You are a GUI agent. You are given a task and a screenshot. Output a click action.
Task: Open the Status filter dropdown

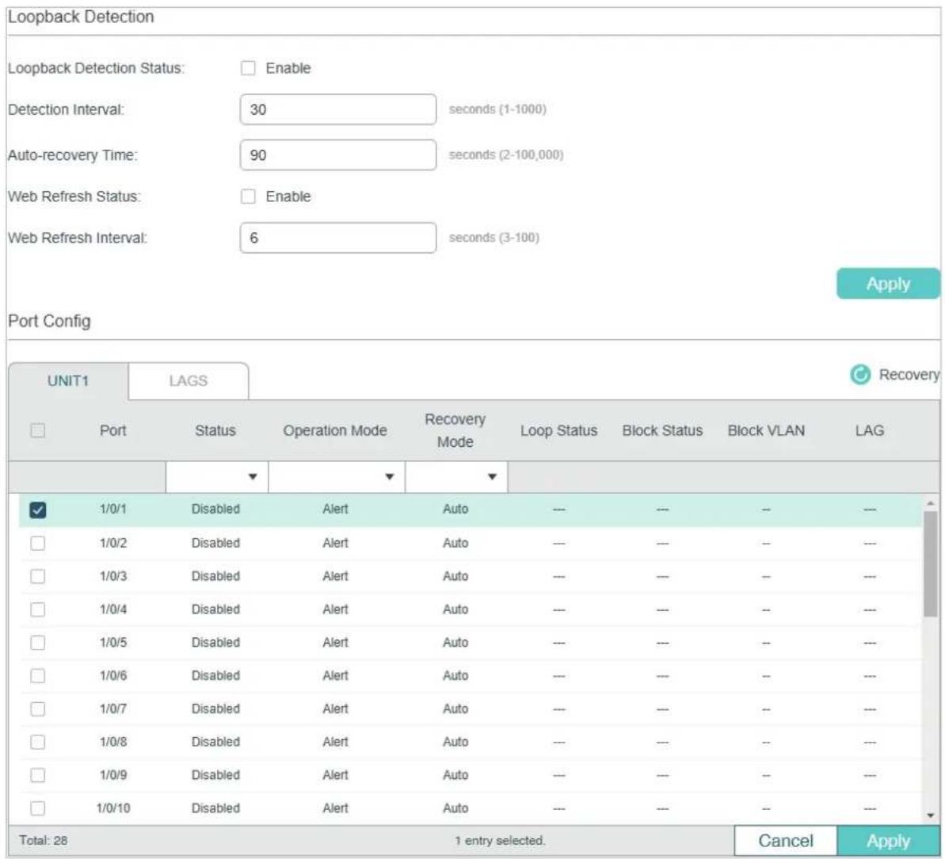pos(217,477)
